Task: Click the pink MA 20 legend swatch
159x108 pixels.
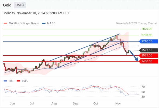Action: [x=5, y=23]
